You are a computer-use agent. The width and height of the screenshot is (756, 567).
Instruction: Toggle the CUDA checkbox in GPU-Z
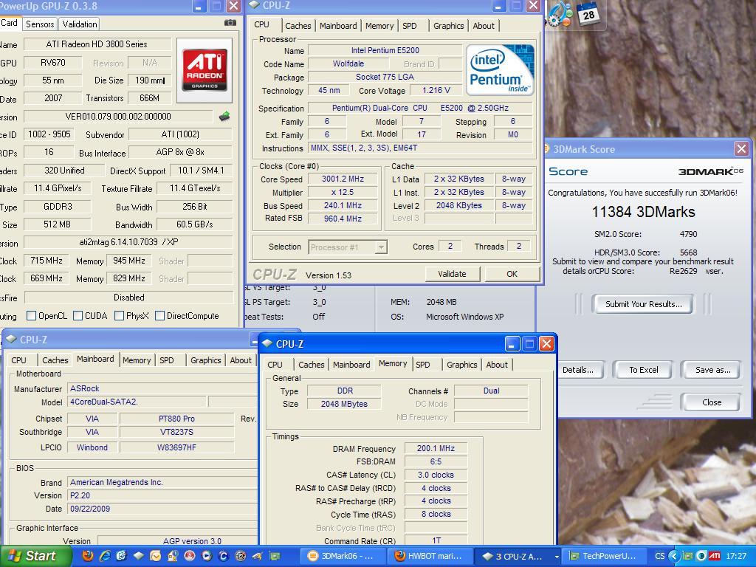[78, 316]
